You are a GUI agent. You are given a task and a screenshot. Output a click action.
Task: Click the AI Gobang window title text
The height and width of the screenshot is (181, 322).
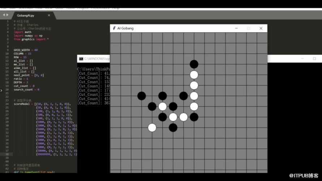125,28
